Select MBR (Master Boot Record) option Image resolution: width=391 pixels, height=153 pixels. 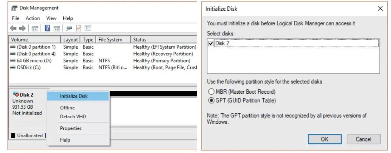point(211,92)
